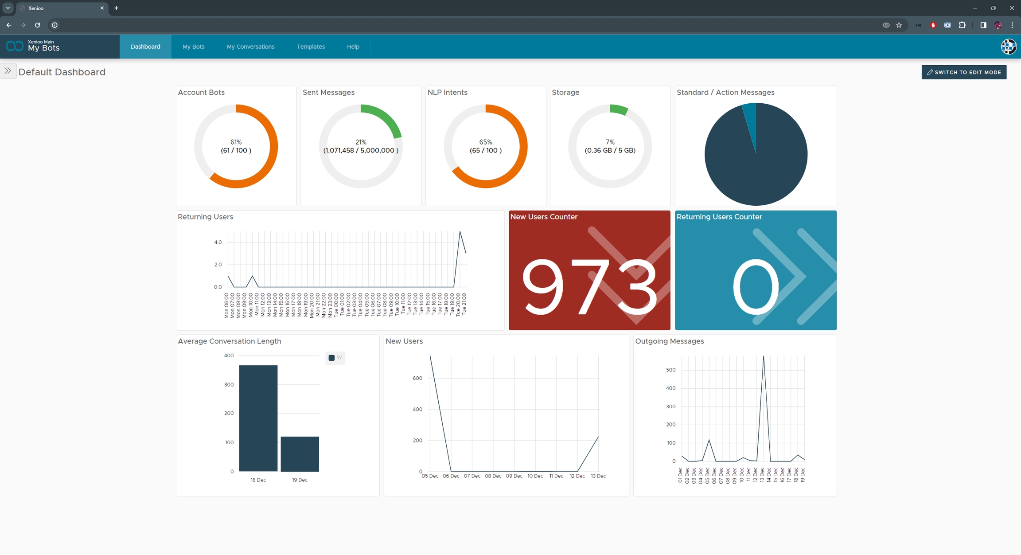The image size is (1021, 555).
Task: Go to the My Bots tab
Action: (193, 47)
